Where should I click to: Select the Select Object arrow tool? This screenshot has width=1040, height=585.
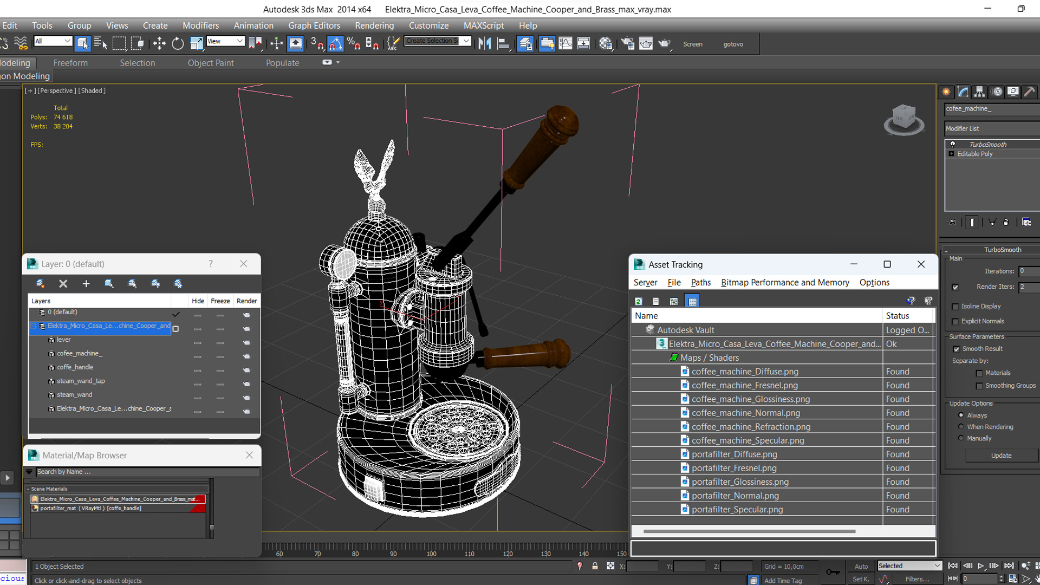tap(82, 43)
